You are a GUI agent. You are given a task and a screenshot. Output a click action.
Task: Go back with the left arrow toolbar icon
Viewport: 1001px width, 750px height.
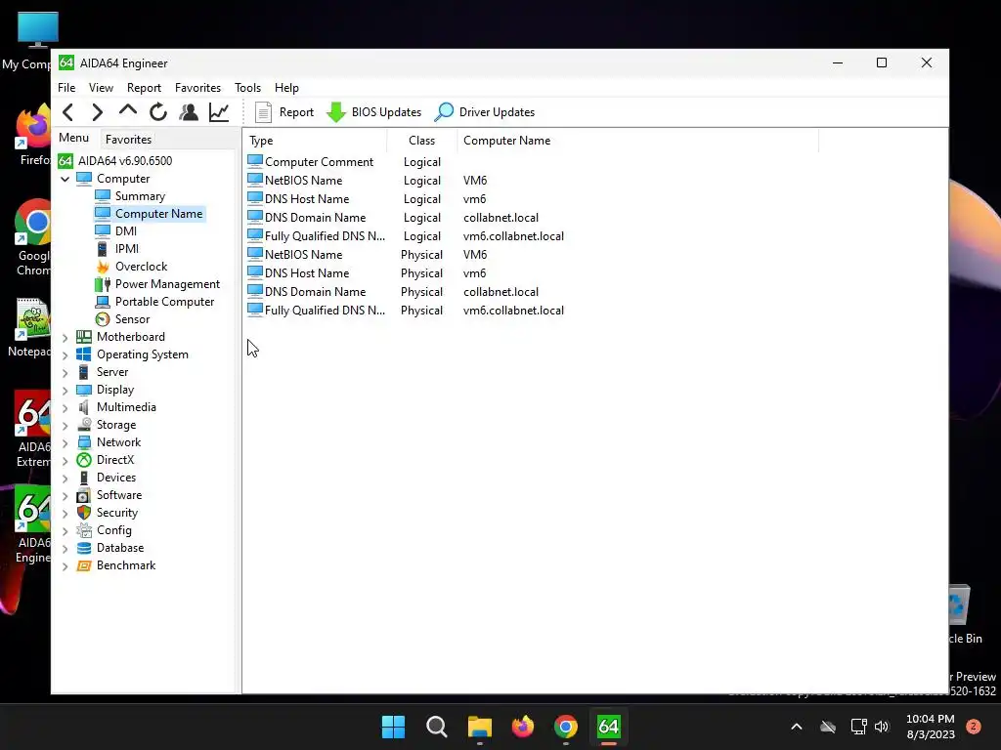point(68,112)
